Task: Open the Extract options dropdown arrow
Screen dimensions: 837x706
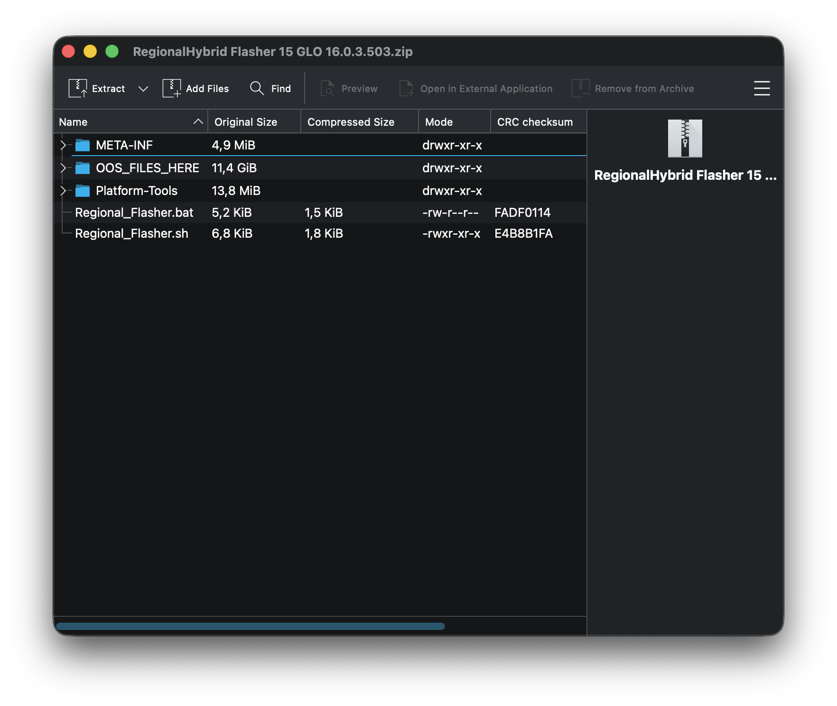Action: 143,89
